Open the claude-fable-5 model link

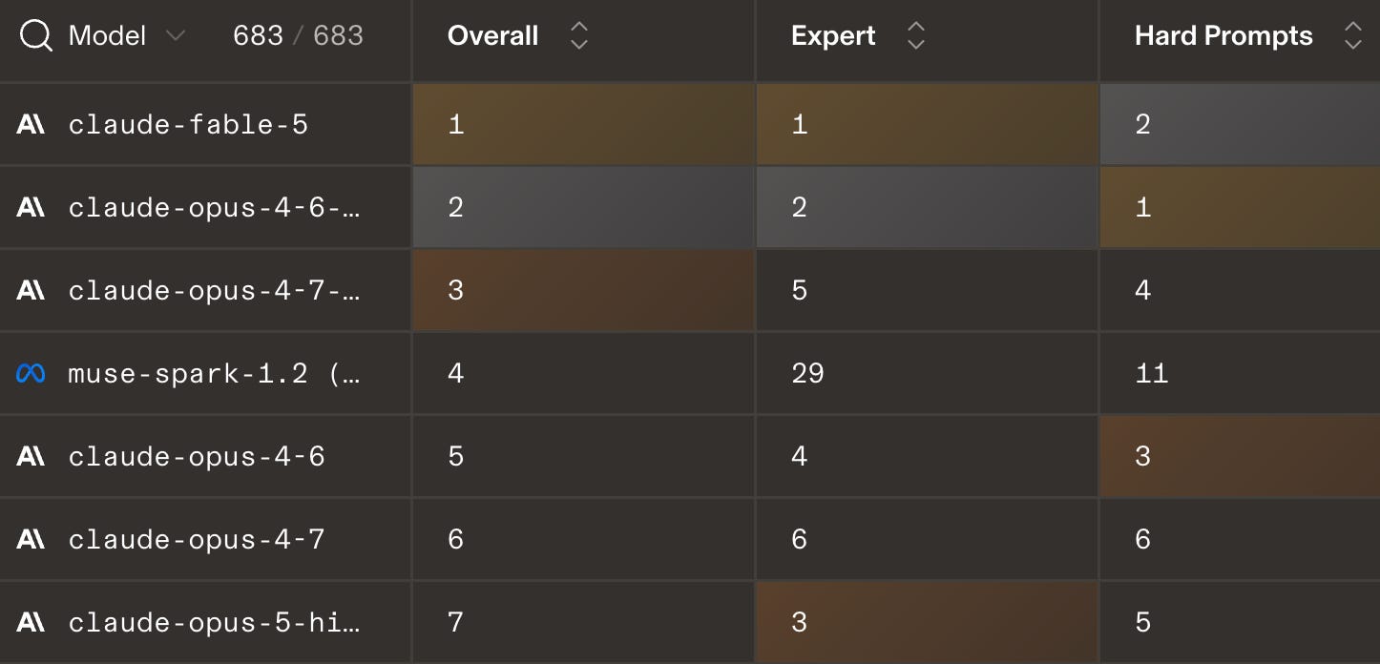click(188, 125)
